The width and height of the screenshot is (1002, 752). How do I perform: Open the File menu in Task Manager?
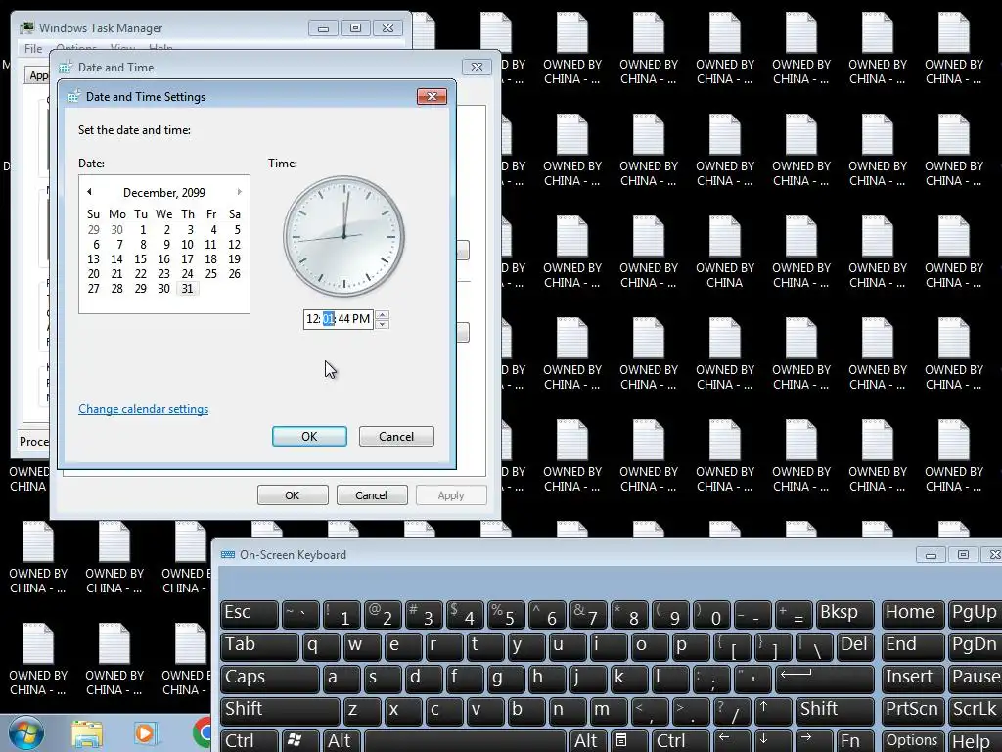tap(33, 49)
